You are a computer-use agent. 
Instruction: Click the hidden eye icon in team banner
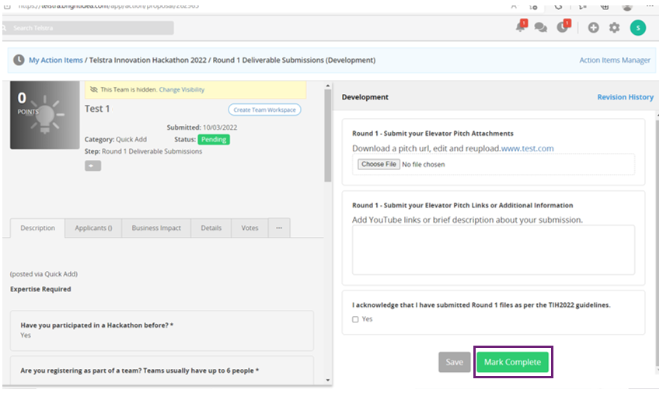coord(94,89)
